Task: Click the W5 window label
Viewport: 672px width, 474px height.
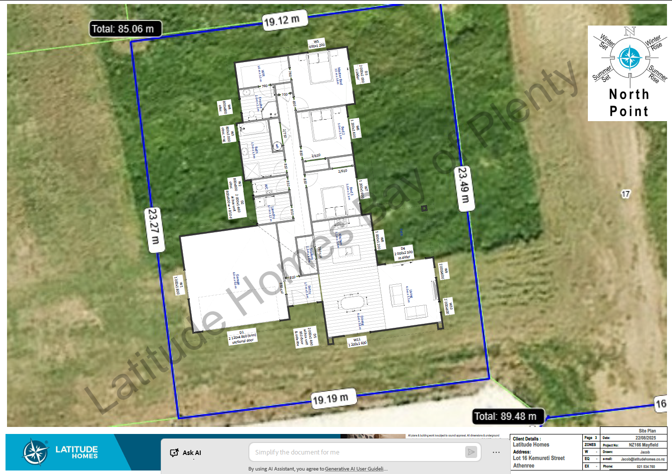Action: click(x=316, y=44)
